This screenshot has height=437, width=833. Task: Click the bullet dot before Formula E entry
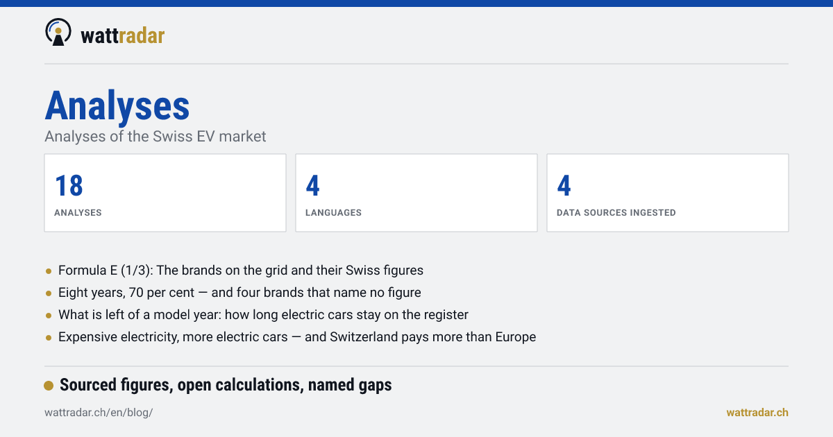[49, 271]
